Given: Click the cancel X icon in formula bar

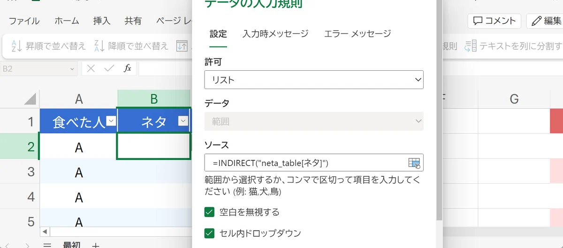Looking at the screenshot, I should (91, 68).
